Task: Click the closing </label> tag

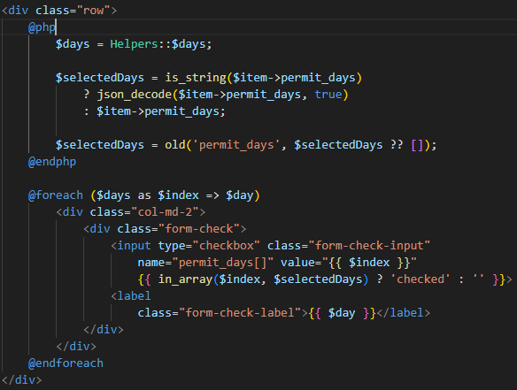Action: tap(404, 313)
